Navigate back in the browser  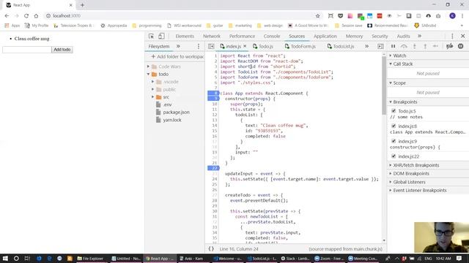click(7, 16)
